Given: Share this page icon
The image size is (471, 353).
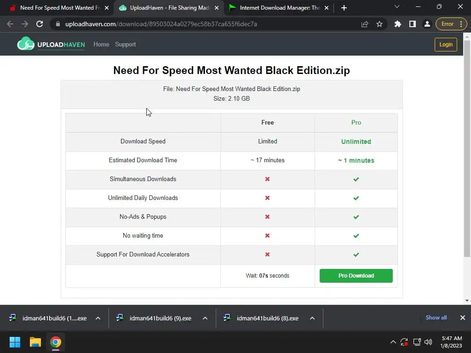Looking at the screenshot, I should [x=365, y=24].
